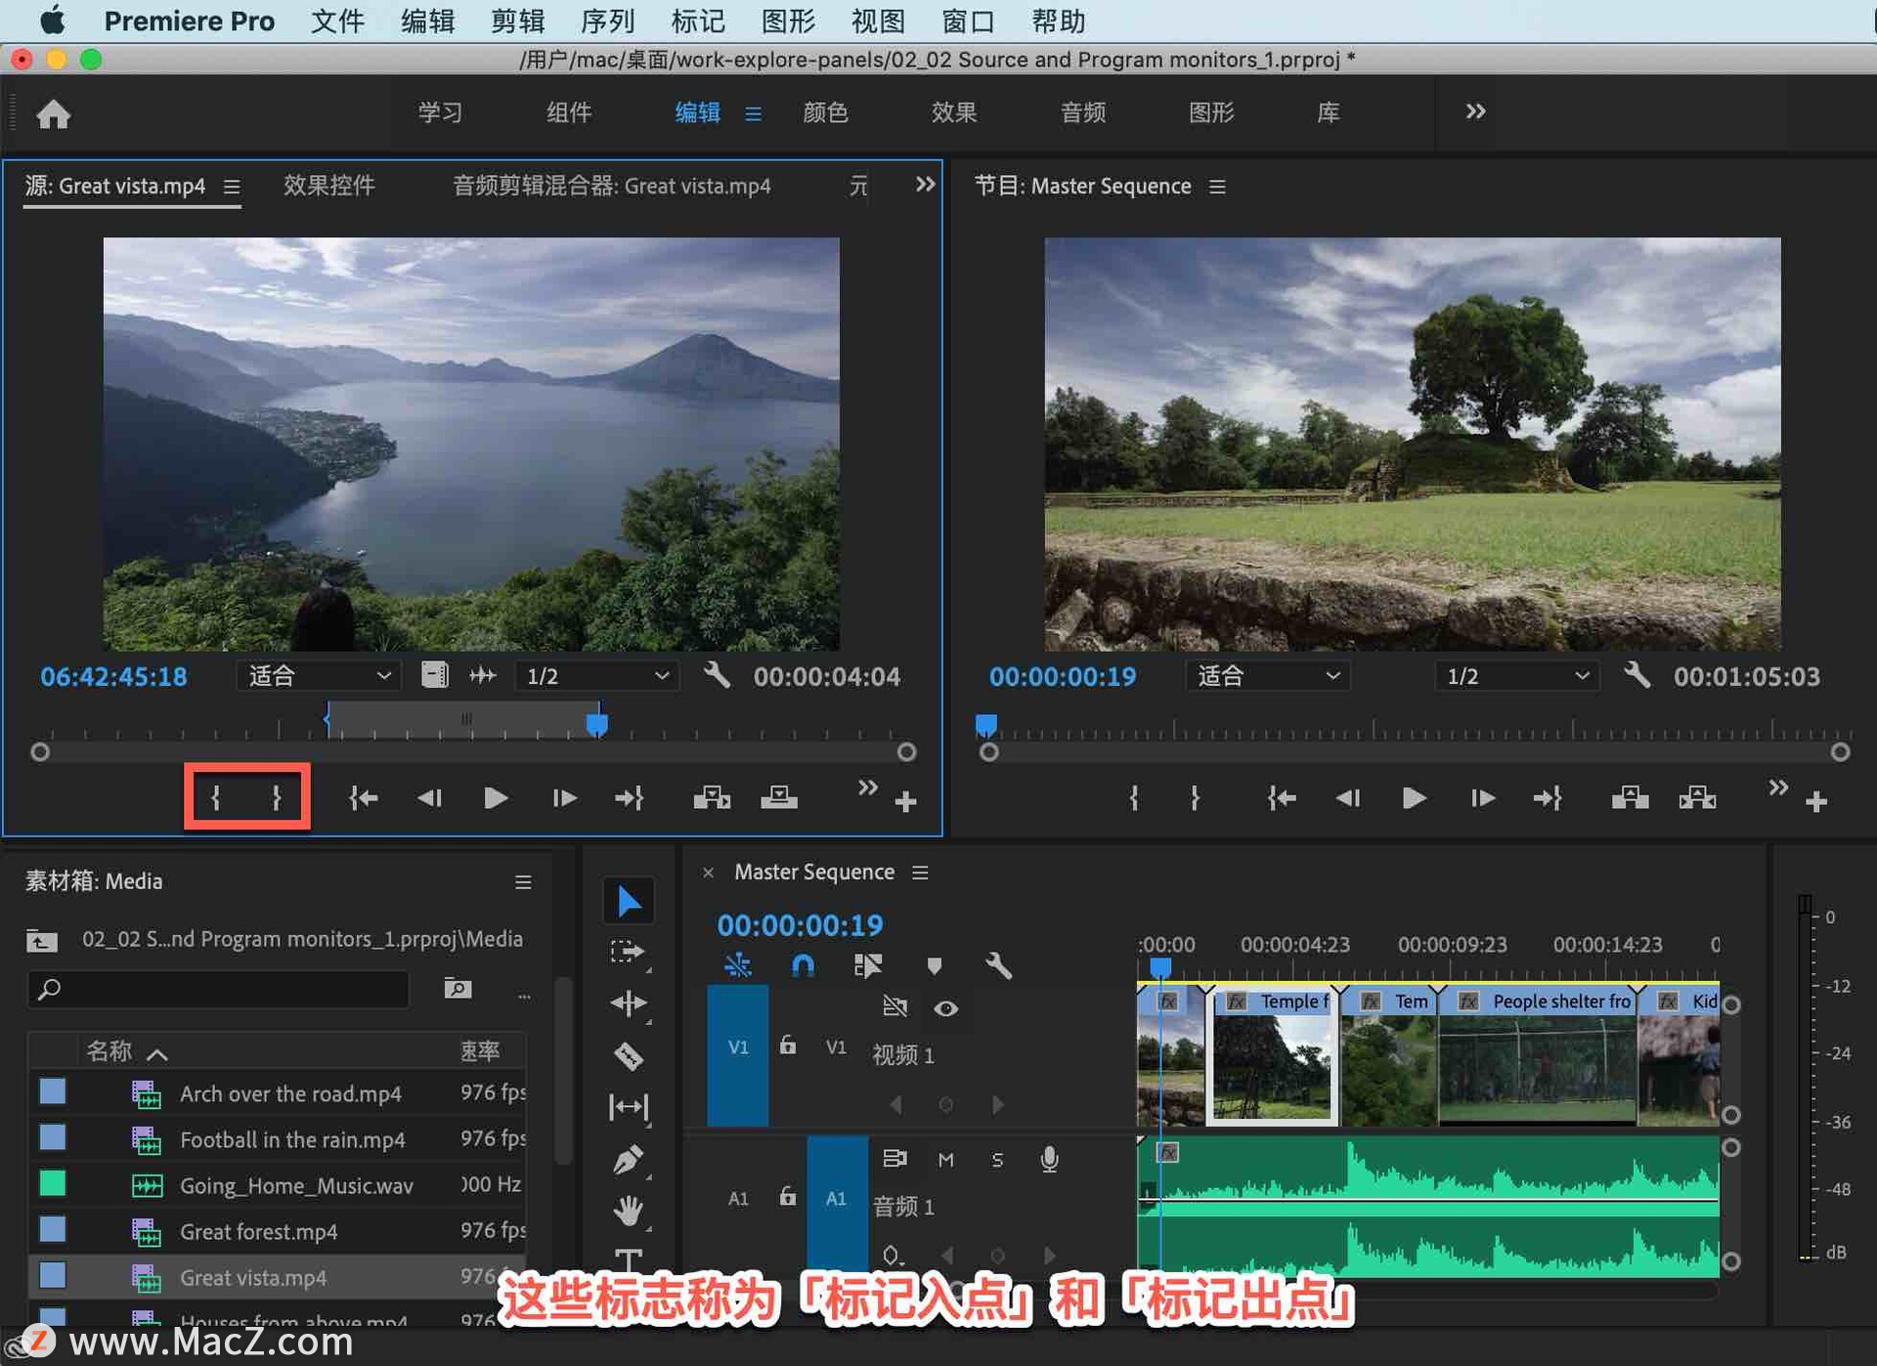Click Mark In button in Source monitor
The image size is (1877, 1366).
coord(216,798)
